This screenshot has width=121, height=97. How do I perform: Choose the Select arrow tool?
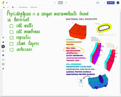point(3,46)
